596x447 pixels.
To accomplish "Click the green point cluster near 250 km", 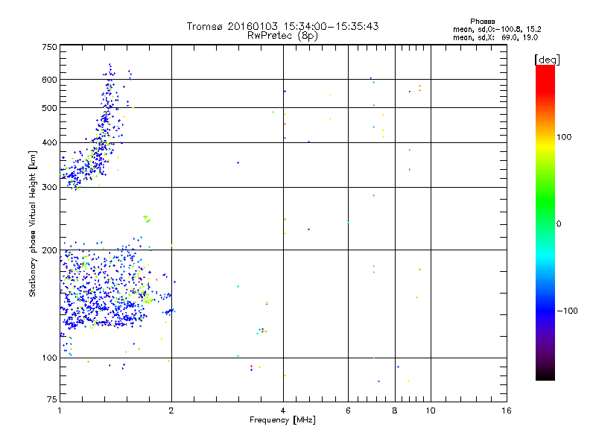I will [146, 218].
